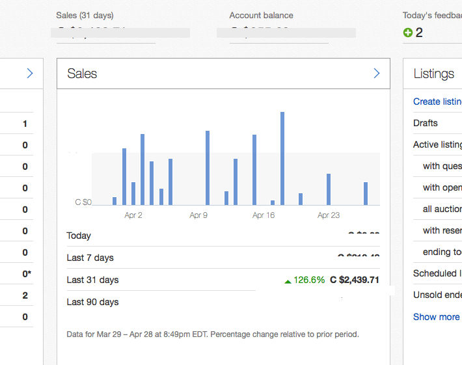The width and height of the screenshot is (462, 365).
Task: Open Active listings row
Action: (x=437, y=144)
